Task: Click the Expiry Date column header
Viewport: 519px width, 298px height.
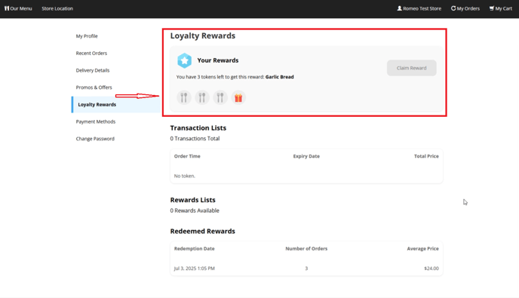Action: [306, 156]
